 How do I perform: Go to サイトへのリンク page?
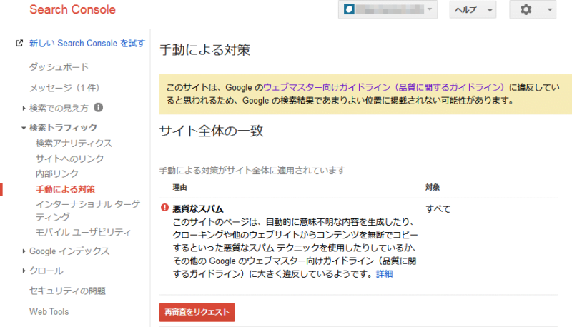click(69, 159)
